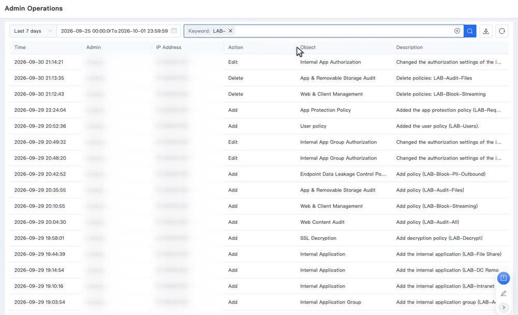The height and width of the screenshot is (315, 518).
Task: Click Internal App Group Authorization at 20:48:20
Action: (338, 158)
